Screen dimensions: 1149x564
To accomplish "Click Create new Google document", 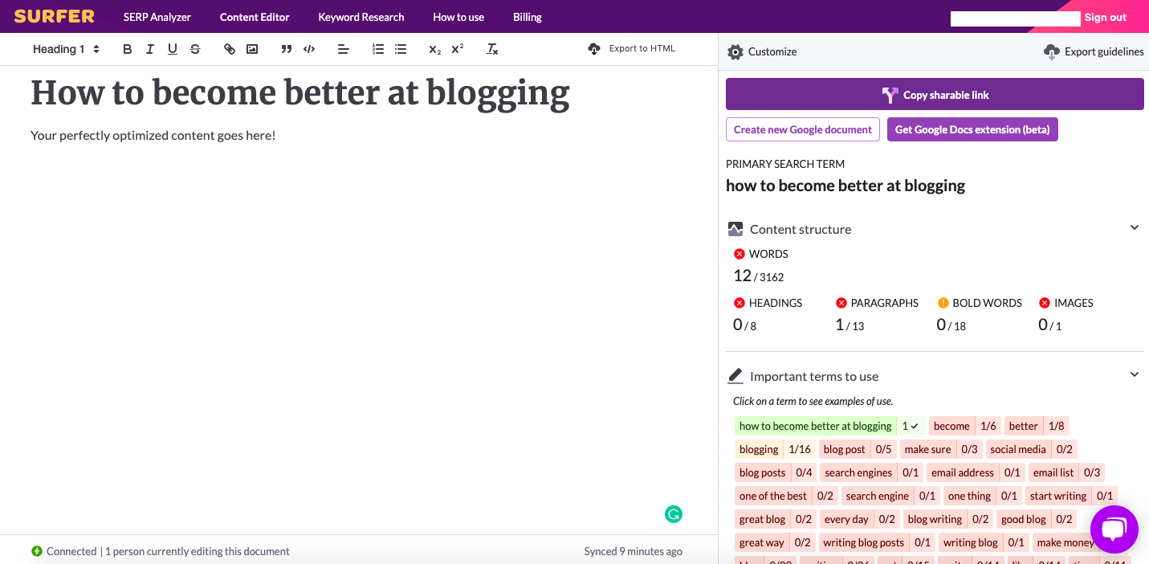I will (x=802, y=129).
